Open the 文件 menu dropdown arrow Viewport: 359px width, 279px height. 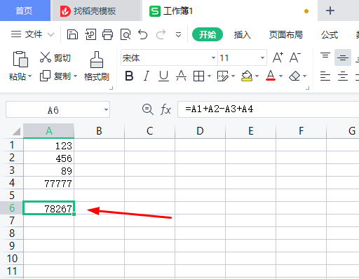pyautogui.click(x=50, y=35)
